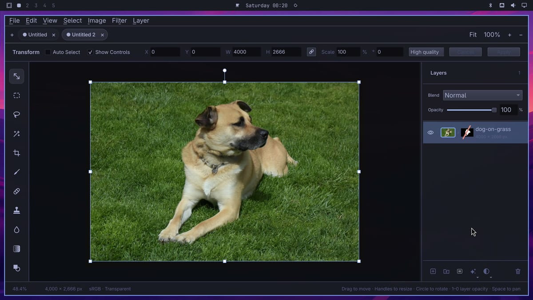Viewport: 533px width, 300px height.
Task: Select the Move/Transform tool
Action: (x=16, y=76)
